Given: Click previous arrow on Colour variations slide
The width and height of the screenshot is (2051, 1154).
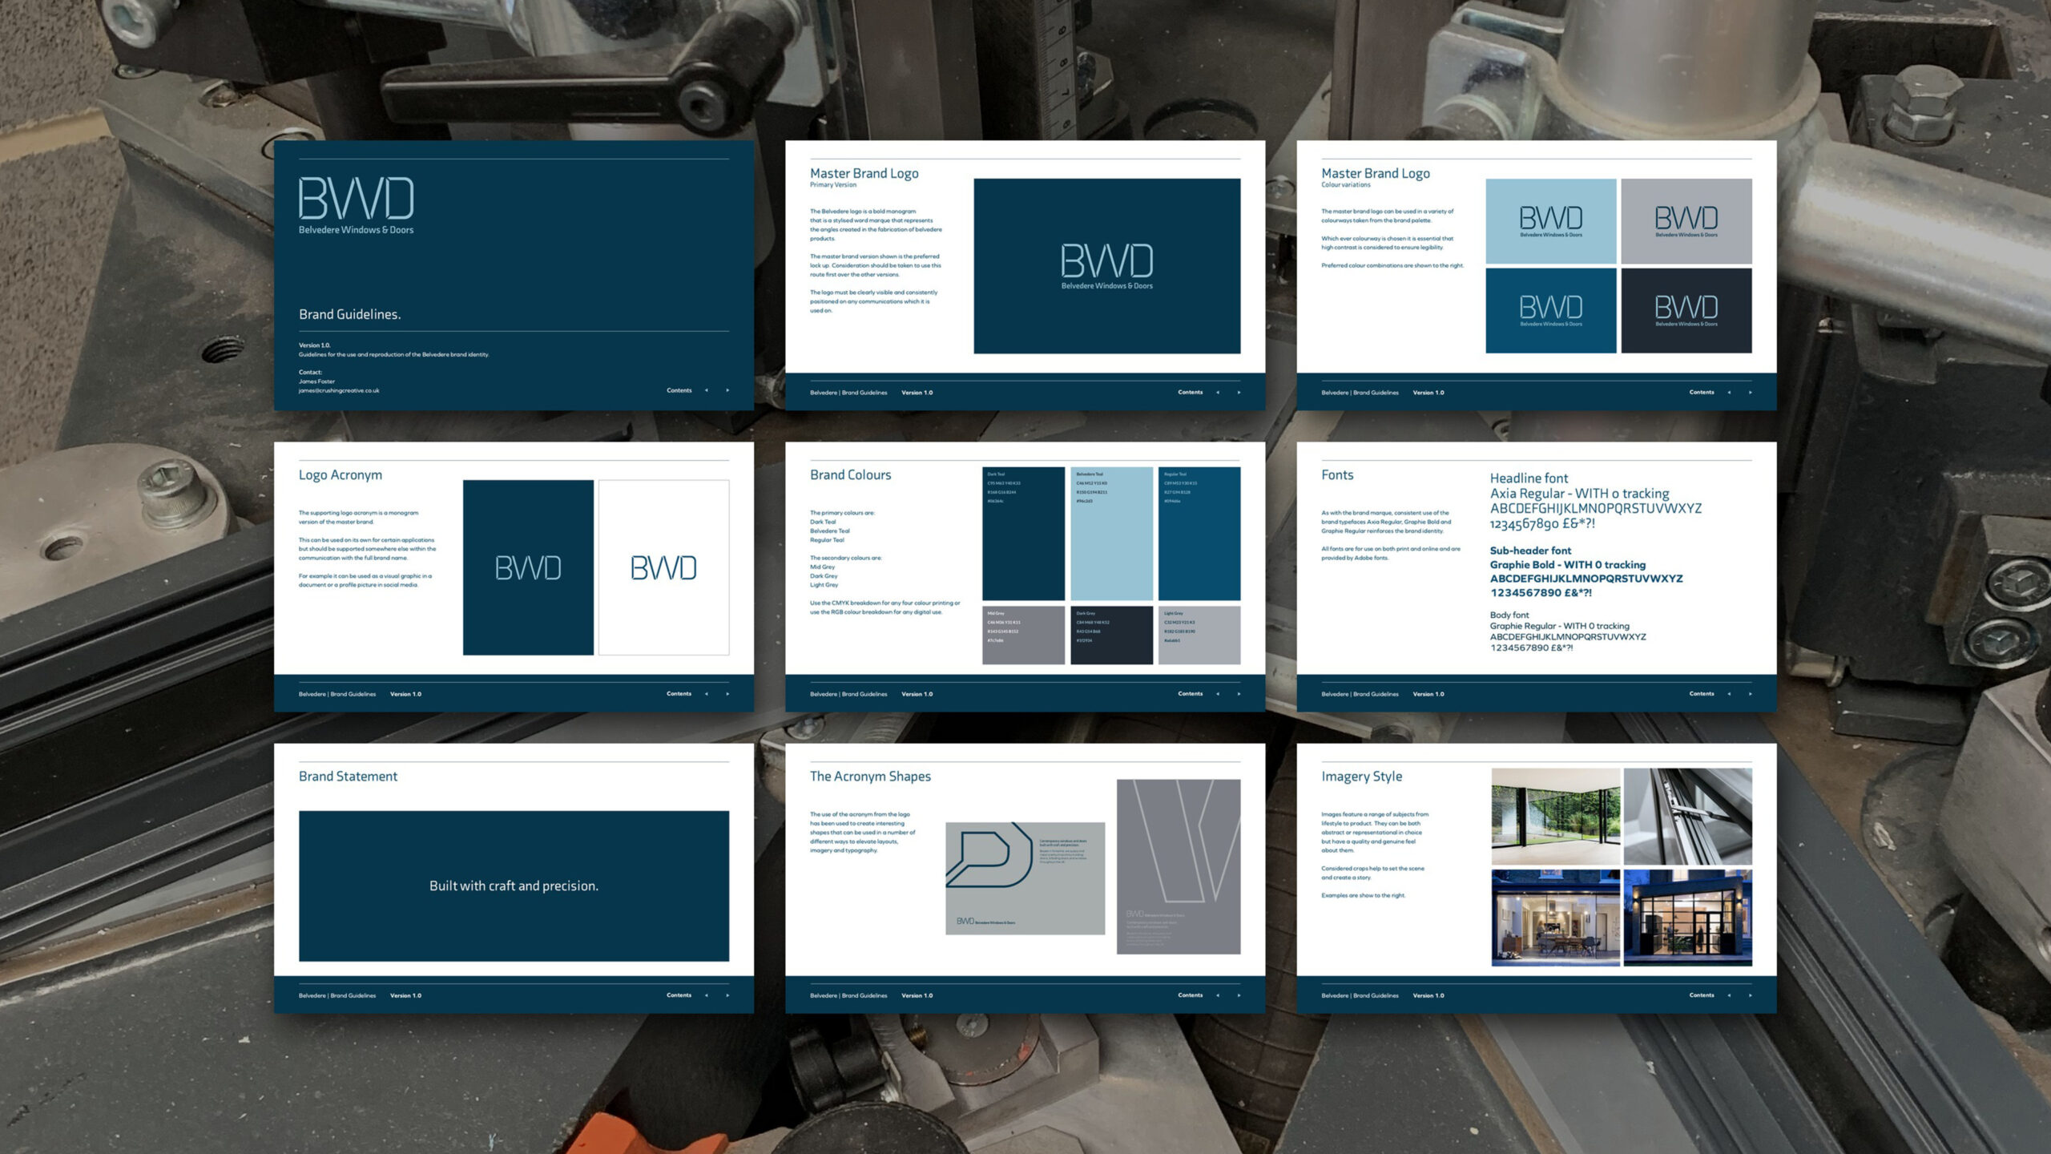Looking at the screenshot, I should coord(1729,393).
